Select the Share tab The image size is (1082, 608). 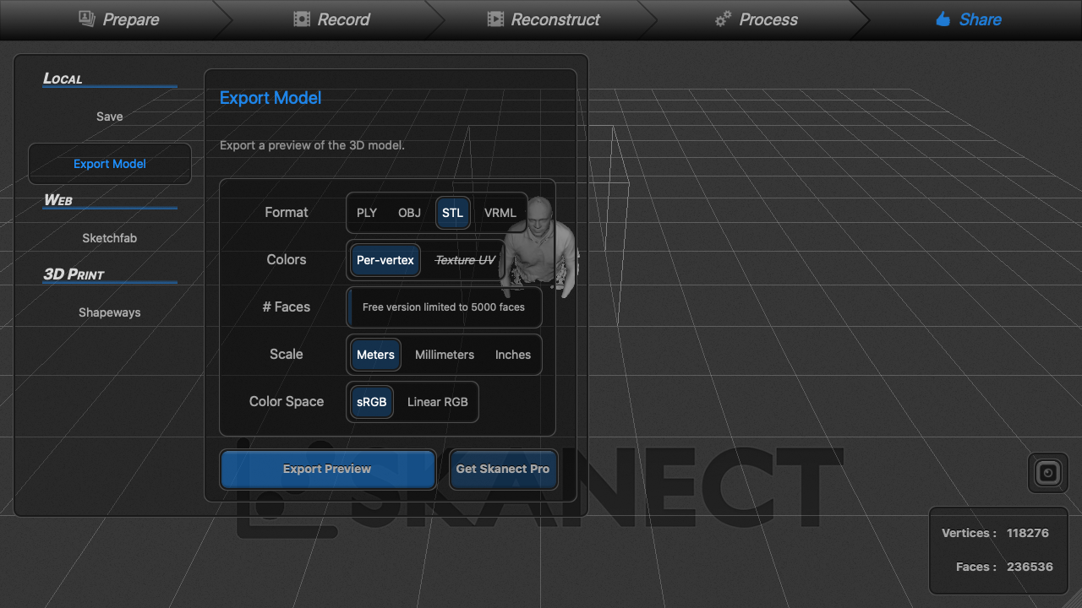coord(968,19)
